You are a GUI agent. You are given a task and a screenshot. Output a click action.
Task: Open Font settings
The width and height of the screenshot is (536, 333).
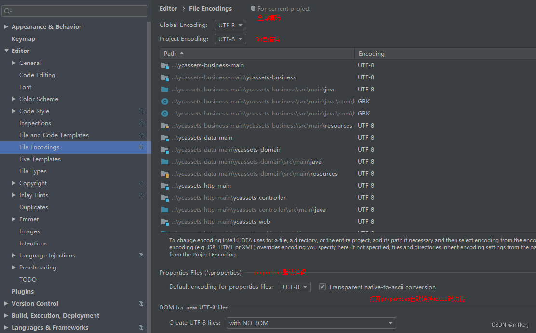pos(25,87)
